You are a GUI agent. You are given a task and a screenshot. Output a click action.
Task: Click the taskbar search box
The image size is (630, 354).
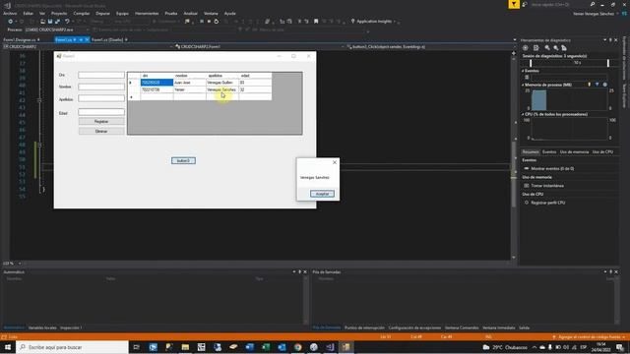[72, 347]
